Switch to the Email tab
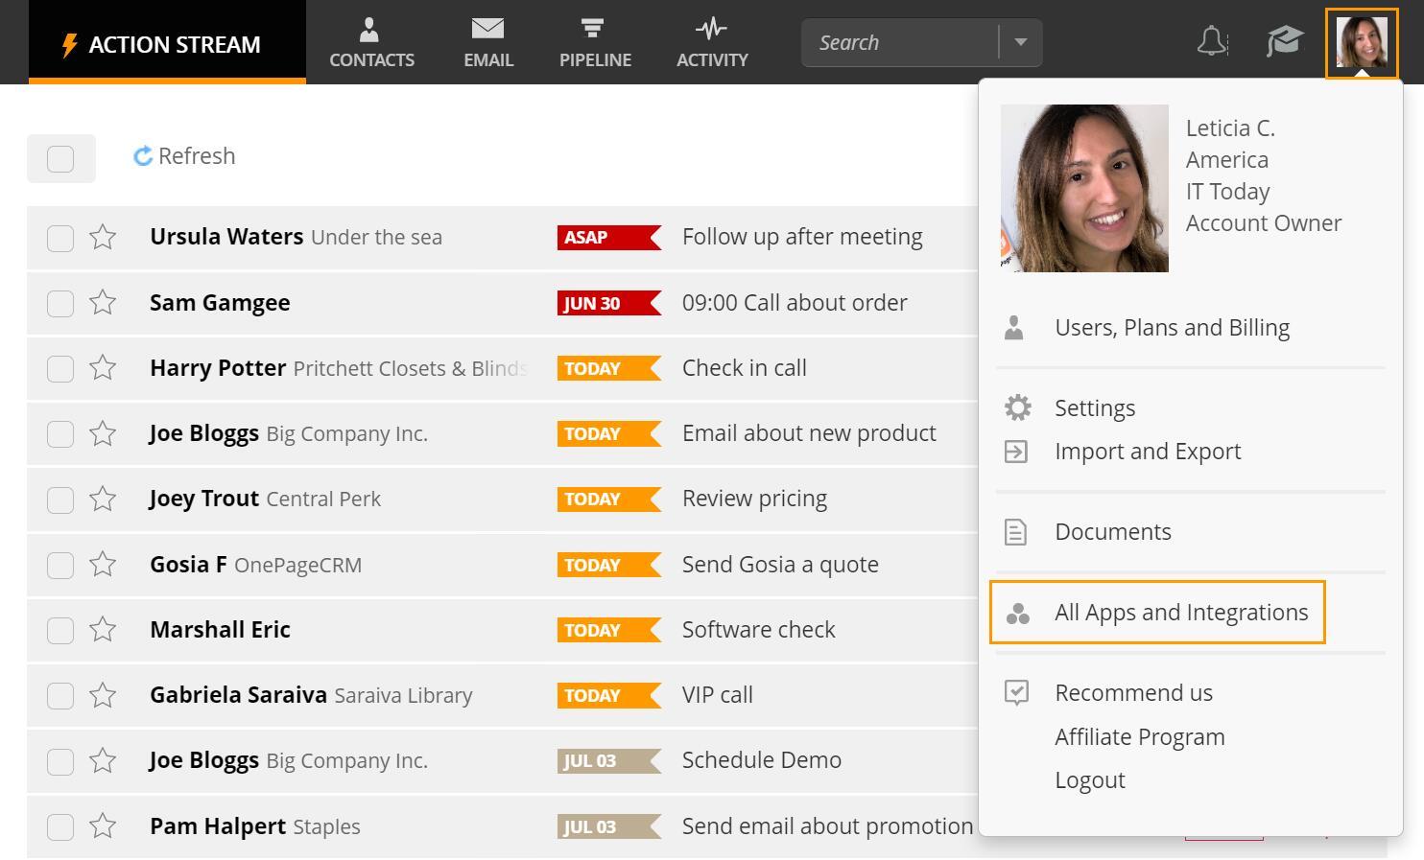Viewport: 1424px width, 860px height. coord(488,43)
